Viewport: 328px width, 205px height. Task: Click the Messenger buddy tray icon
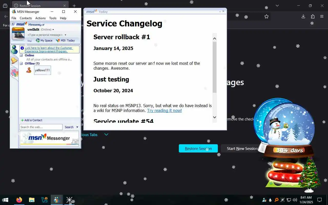(264, 200)
